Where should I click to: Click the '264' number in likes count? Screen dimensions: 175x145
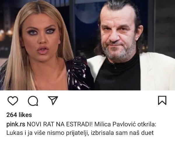11,115
